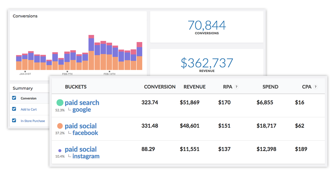The image size is (335, 176).
Task: Click the small purple instagram bucket dot
Action: pos(60,151)
